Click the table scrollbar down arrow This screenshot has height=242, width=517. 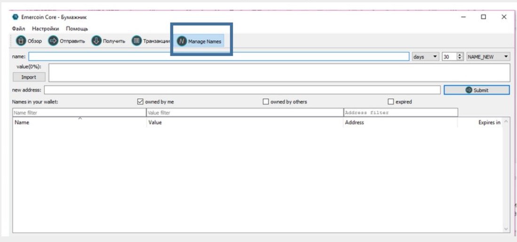pyautogui.click(x=507, y=229)
